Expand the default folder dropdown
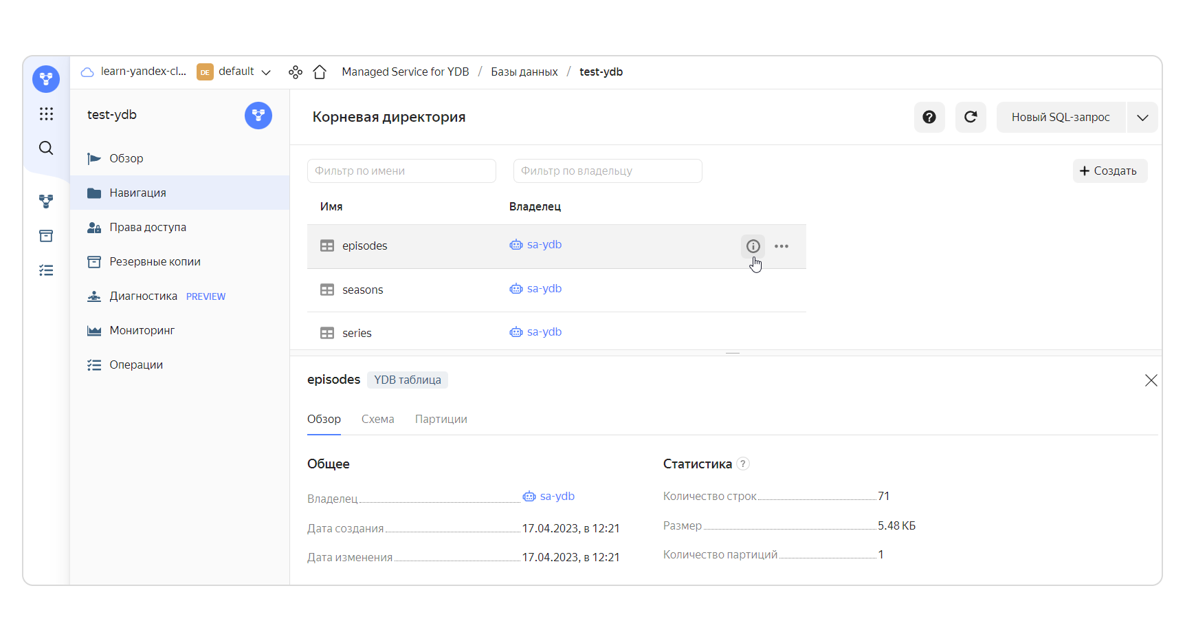Viewport: 1185px width, 641px height. point(266,72)
